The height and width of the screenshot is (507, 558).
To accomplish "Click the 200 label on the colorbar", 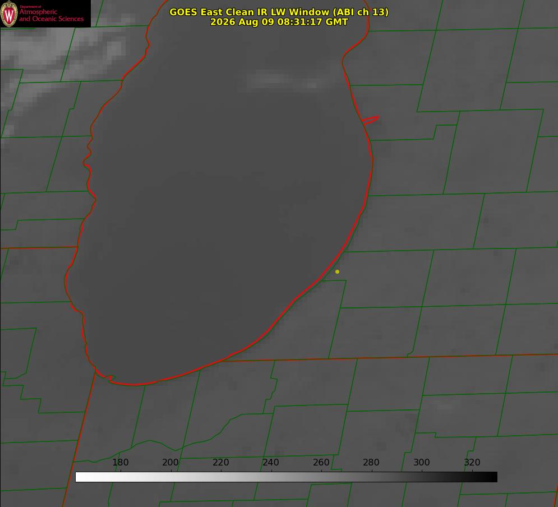I will (x=170, y=462).
